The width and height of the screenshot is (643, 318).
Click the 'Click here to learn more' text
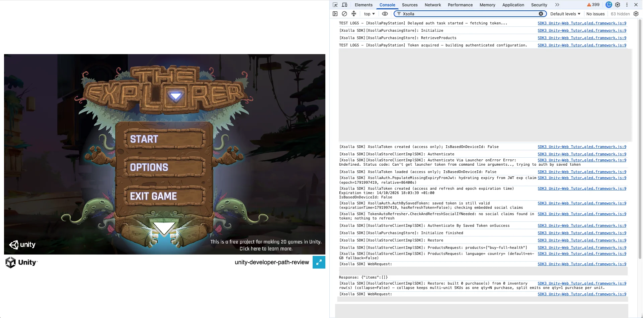pyautogui.click(x=266, y=249)
